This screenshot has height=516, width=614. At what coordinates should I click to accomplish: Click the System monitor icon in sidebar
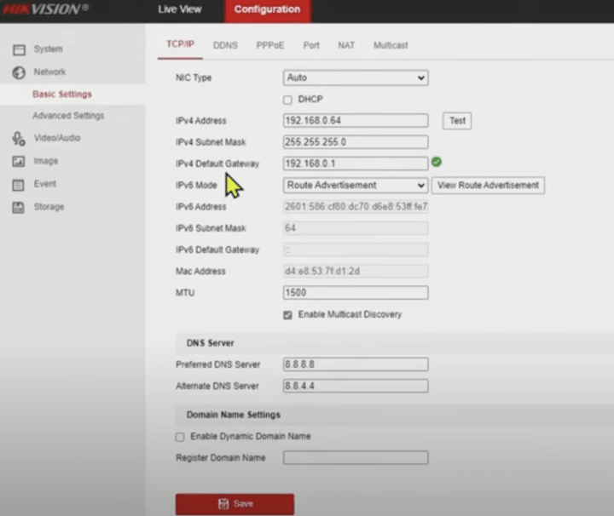click(x=18, y=49)
